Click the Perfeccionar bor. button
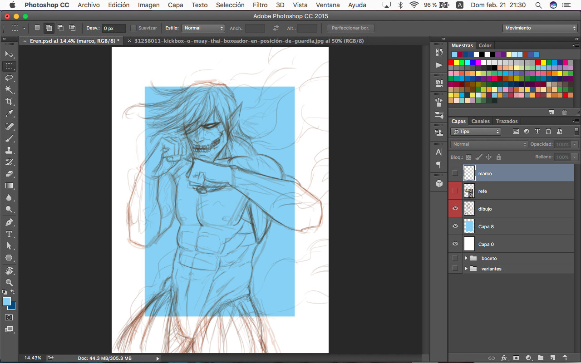 [x=350, y=28]
